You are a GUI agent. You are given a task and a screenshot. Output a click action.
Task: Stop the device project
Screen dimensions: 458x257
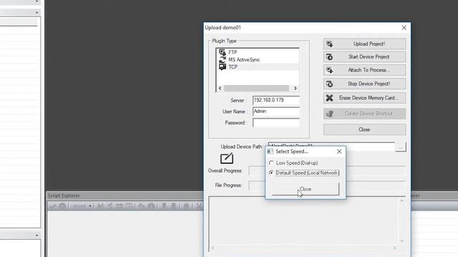click(x=364, y=84)
